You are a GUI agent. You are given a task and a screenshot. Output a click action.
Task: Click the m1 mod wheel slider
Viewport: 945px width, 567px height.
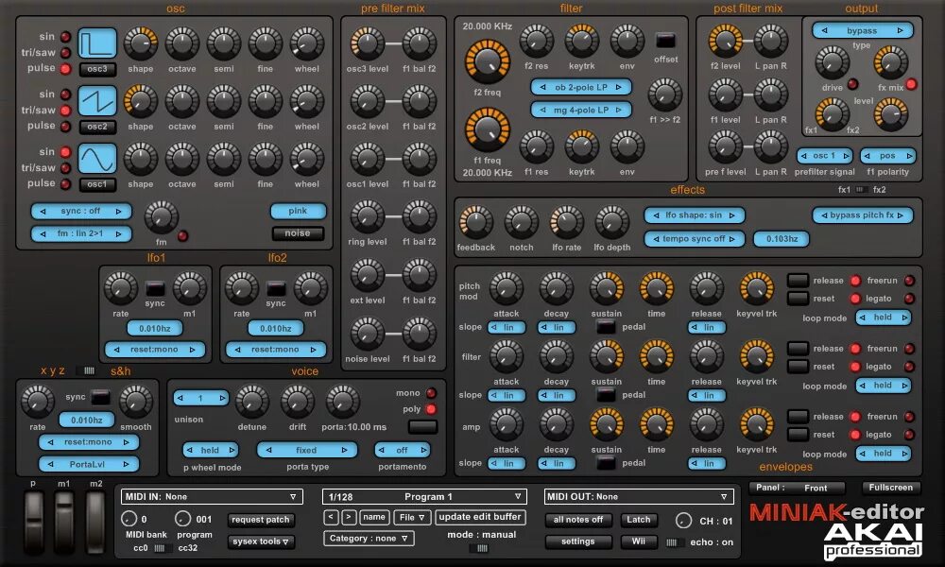coord(64,522)
